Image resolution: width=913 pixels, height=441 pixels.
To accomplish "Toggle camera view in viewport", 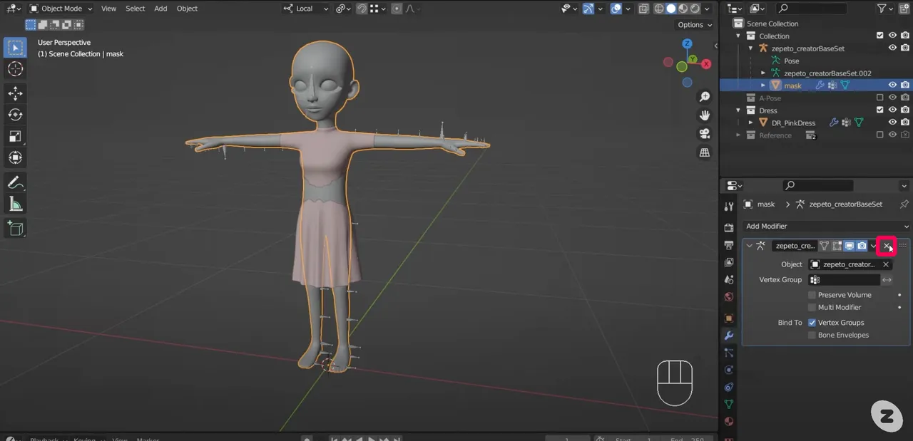I will click(705, 134).
